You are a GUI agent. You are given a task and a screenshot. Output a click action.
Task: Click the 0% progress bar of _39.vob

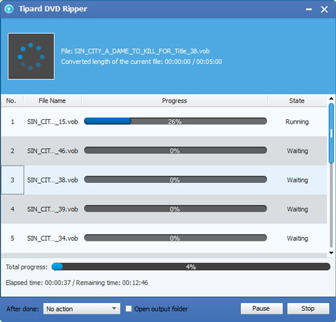[175, 208]
